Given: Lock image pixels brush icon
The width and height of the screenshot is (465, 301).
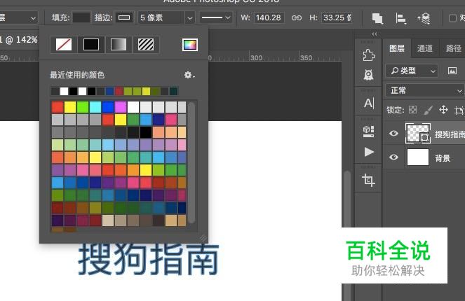Looking at the screenshot, I should point(428,110).
